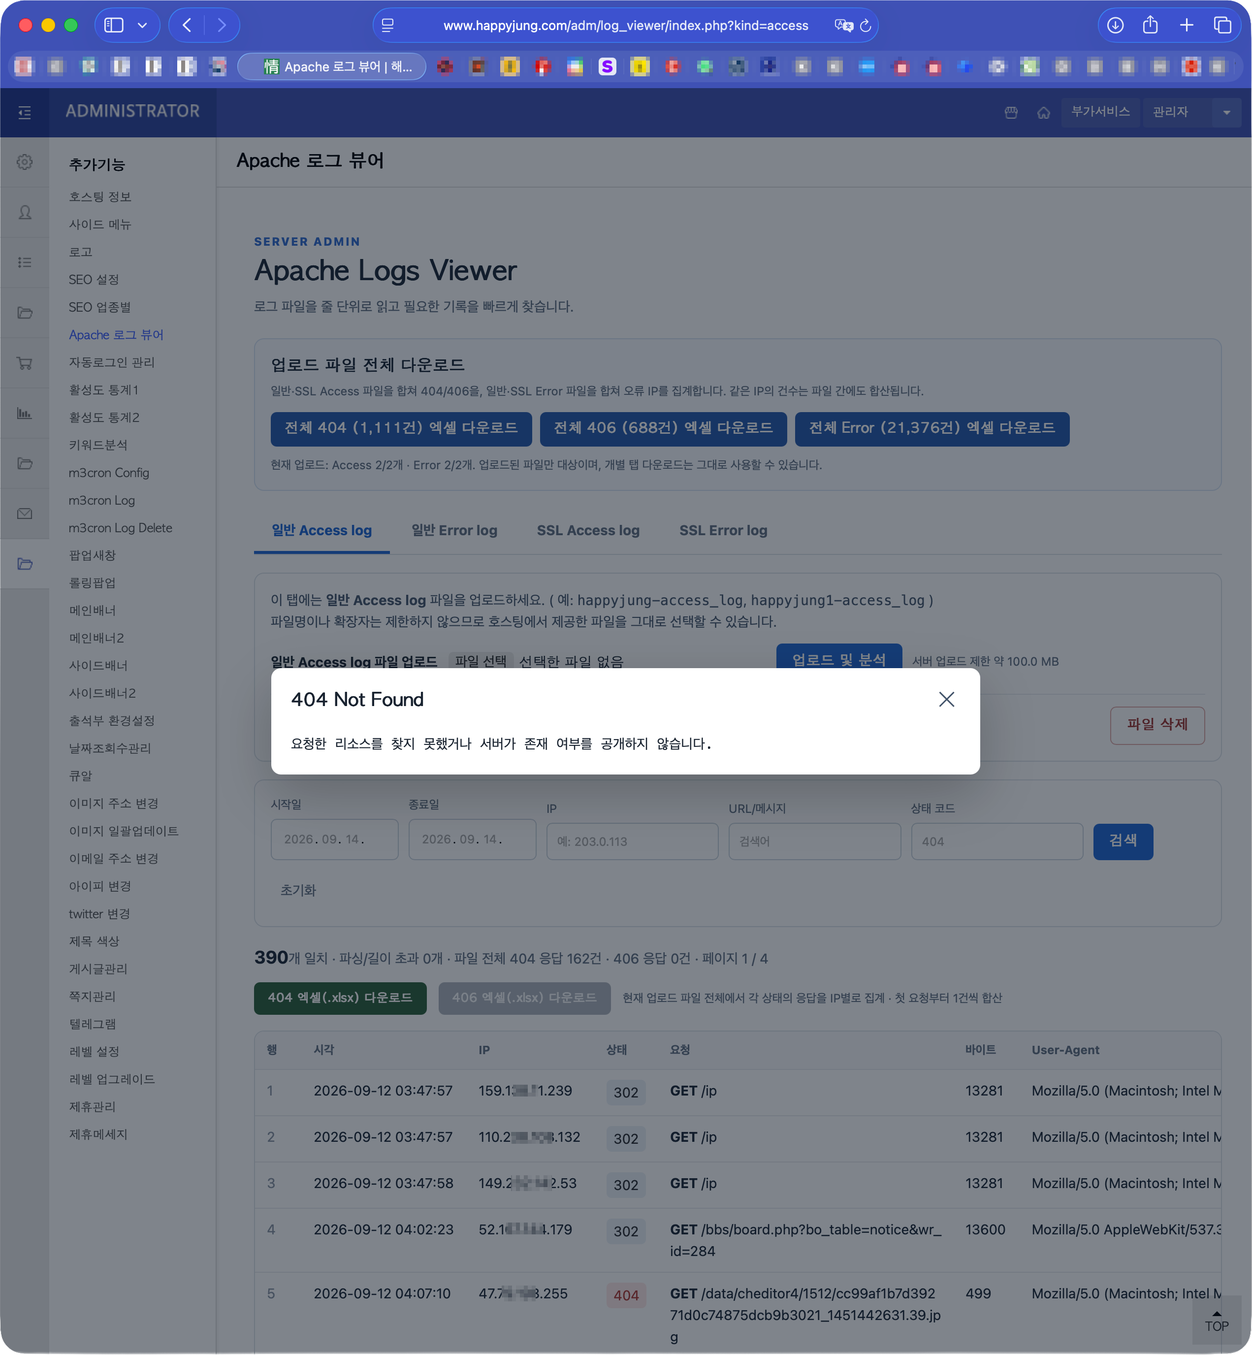Focus the IP filter input field
The height and width of the screenshot is (1355, 1252).
point(632,841)
